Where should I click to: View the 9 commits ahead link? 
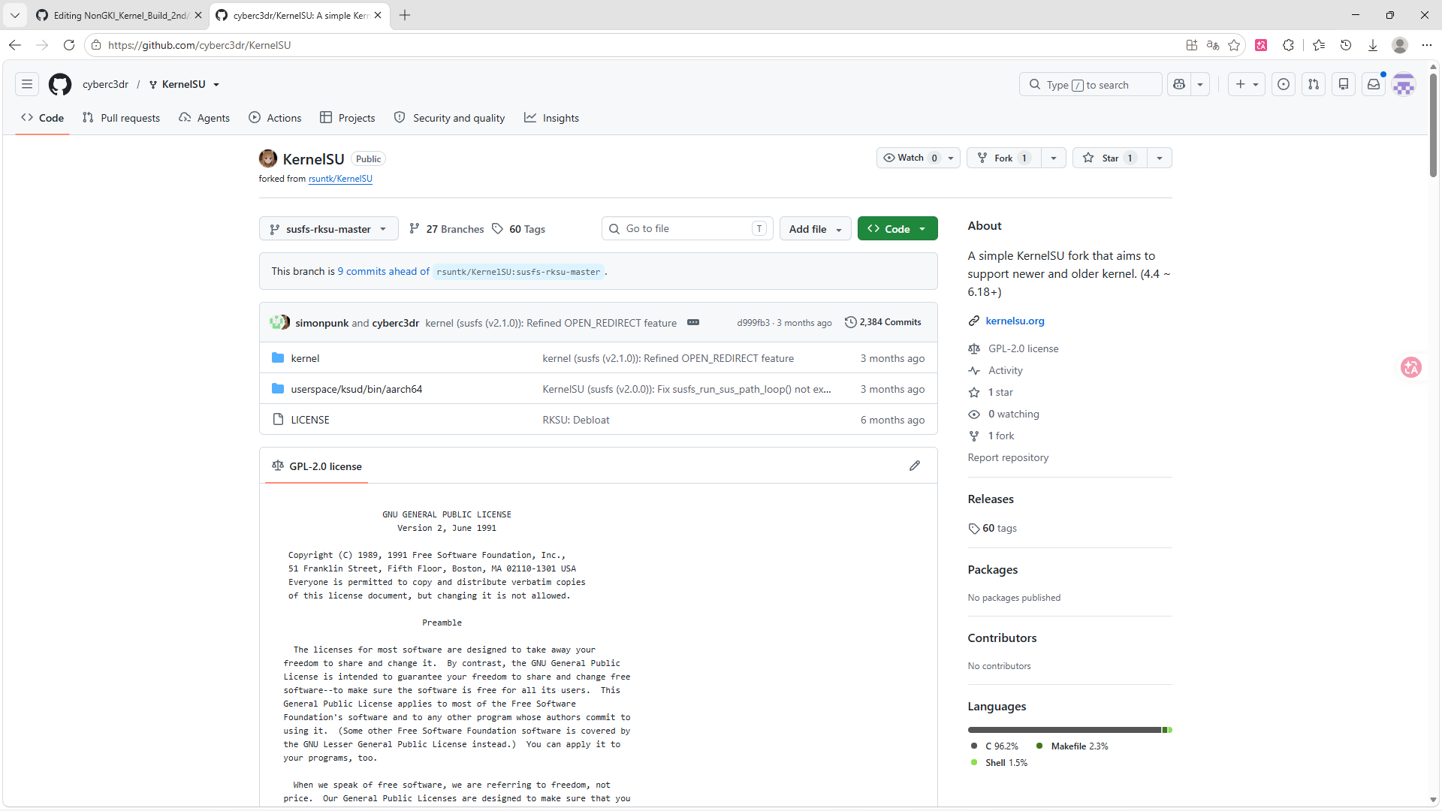(x=383, y=271)
